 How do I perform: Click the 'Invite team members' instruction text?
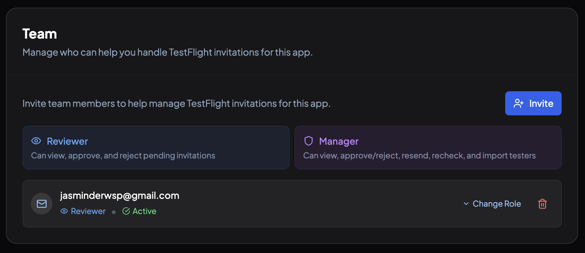176,103
